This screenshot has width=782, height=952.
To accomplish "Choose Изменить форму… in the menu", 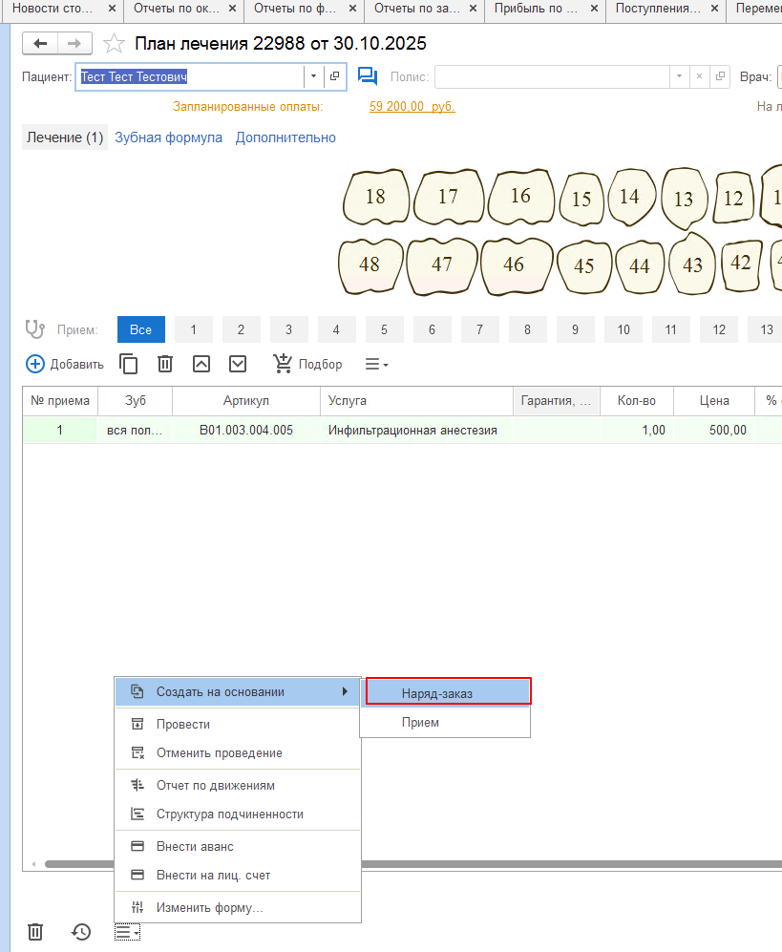I will coord(238,908).
